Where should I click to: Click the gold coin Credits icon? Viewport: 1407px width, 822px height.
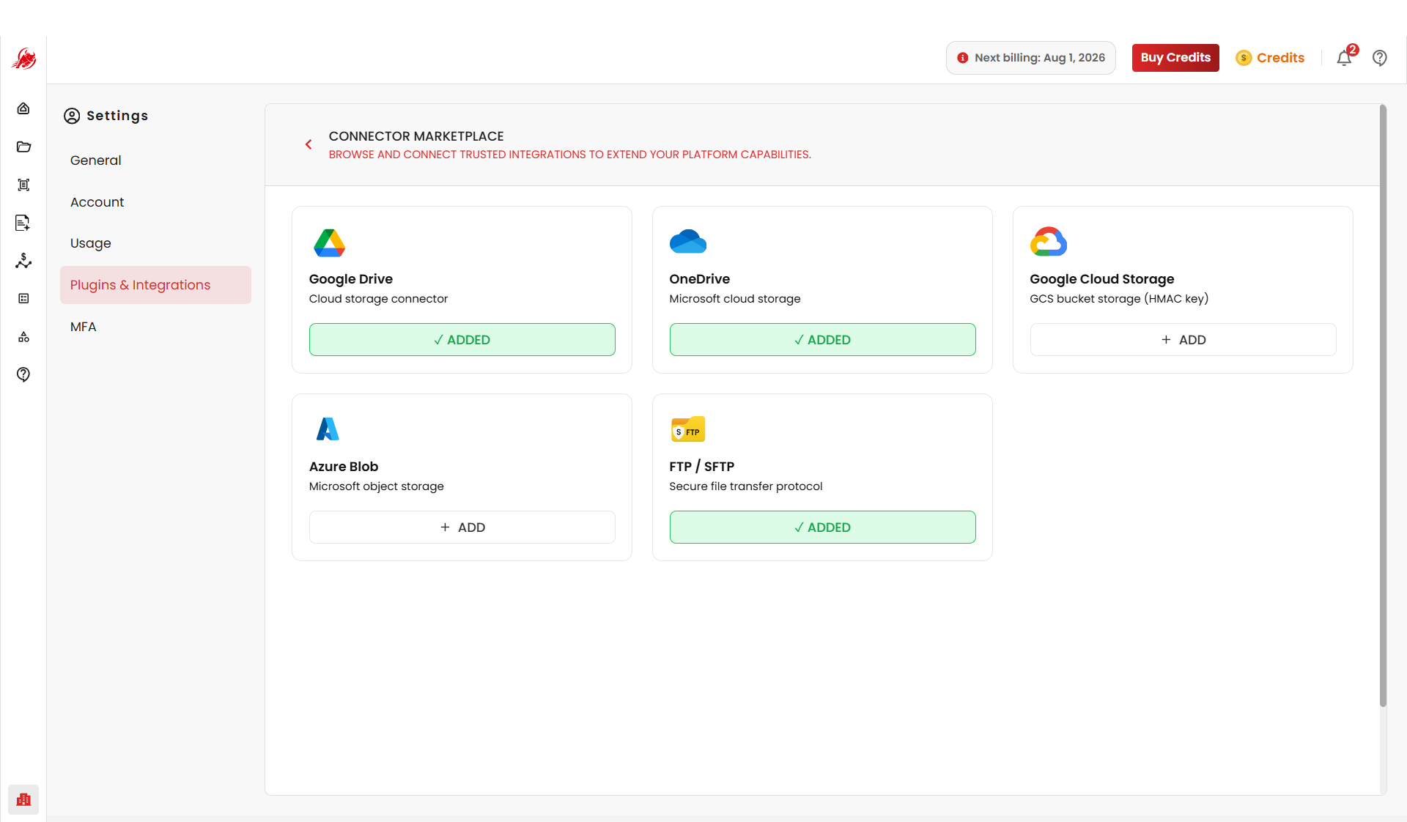pyautogui.click(x=1244, y=58)
